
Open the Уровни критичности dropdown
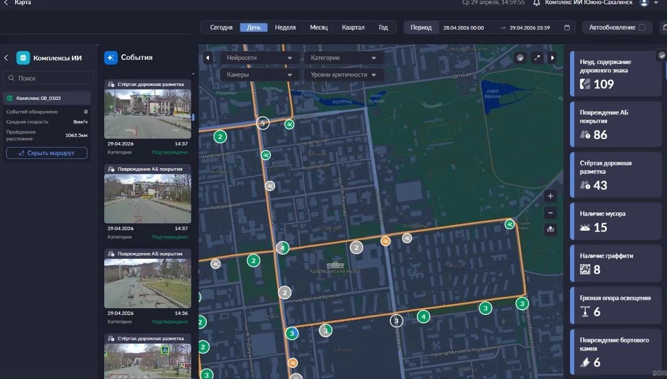coord(343,74)
